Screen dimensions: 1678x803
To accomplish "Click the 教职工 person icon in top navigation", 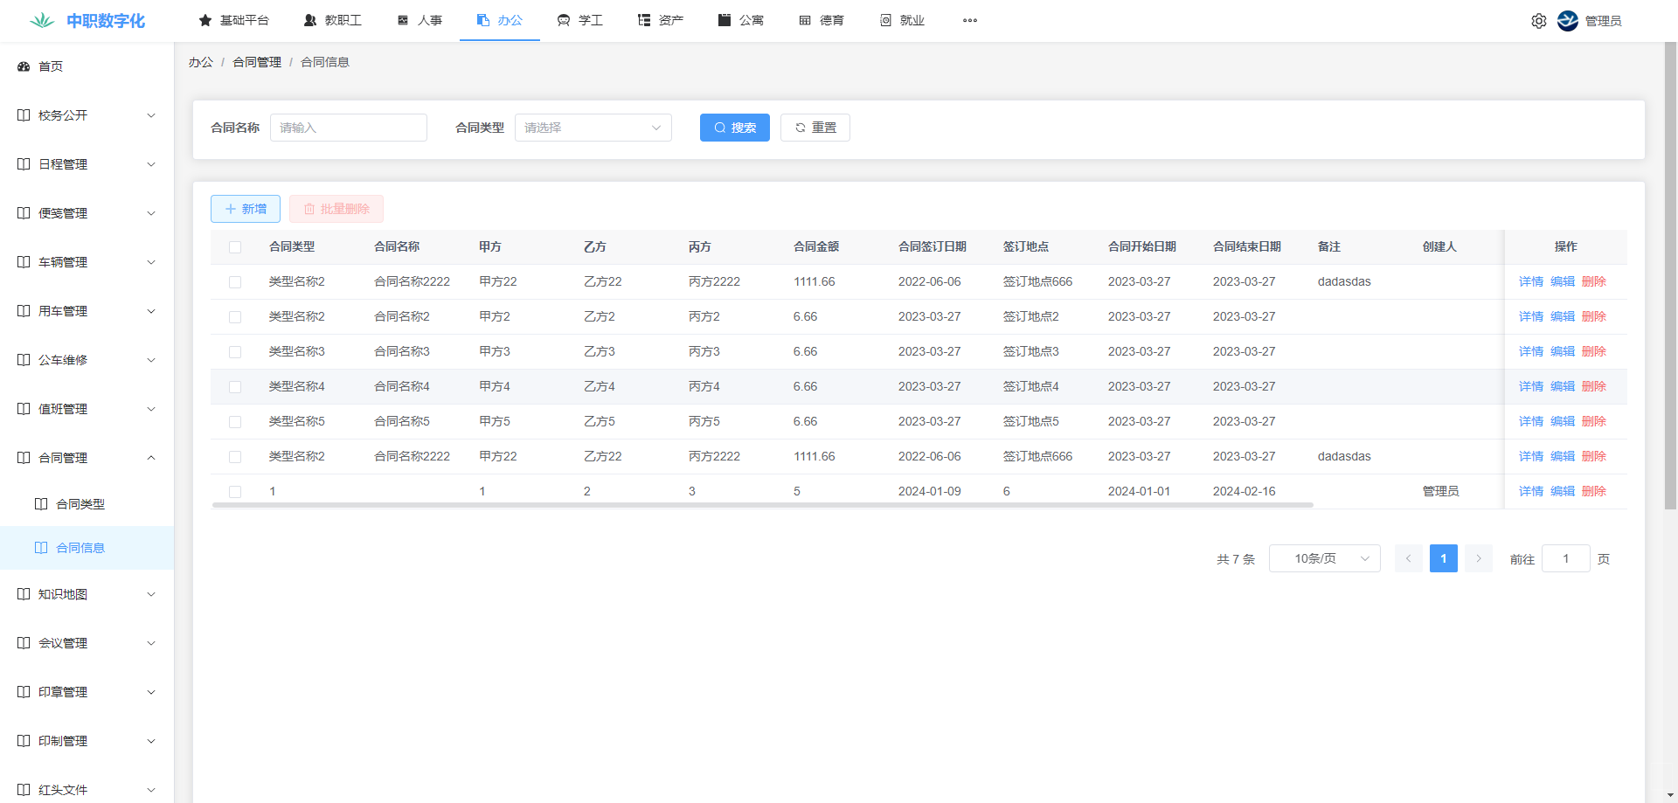I will coord(310,20).
